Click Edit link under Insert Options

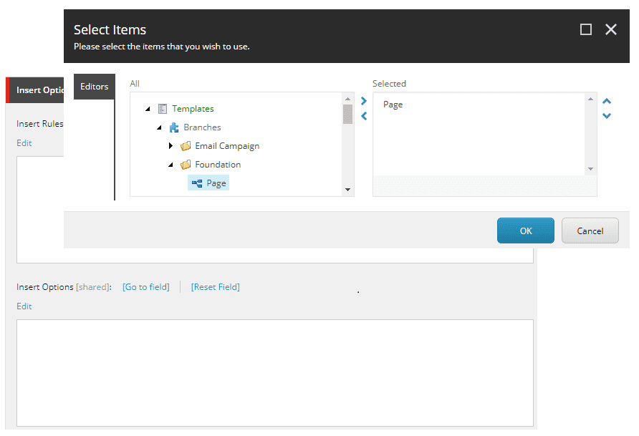pyautogui.click(x=24, y=306)
